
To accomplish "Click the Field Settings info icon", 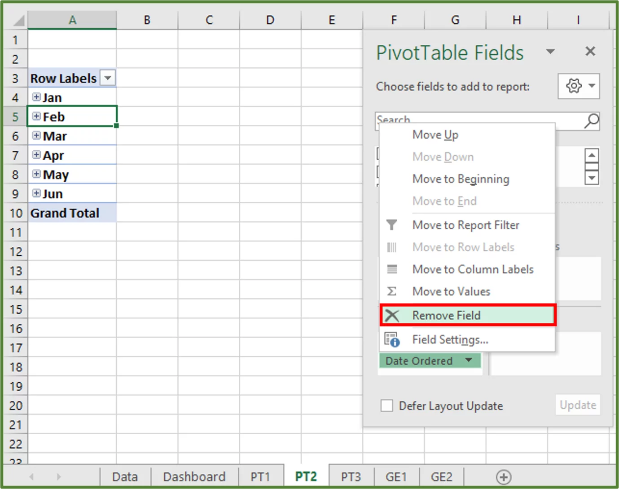I will click(x=392, y=340).
